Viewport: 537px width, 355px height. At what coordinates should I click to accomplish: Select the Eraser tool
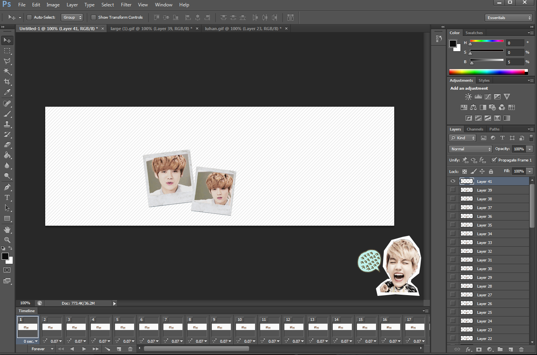[7, 145]
